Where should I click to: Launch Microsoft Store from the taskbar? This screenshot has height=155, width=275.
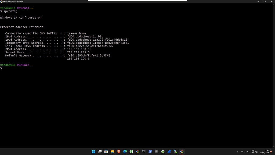106,152
